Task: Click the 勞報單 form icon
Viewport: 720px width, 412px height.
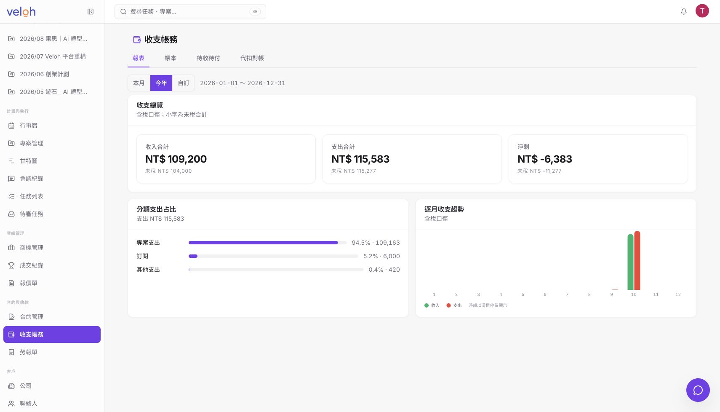Action: click(x=11, y=352)
